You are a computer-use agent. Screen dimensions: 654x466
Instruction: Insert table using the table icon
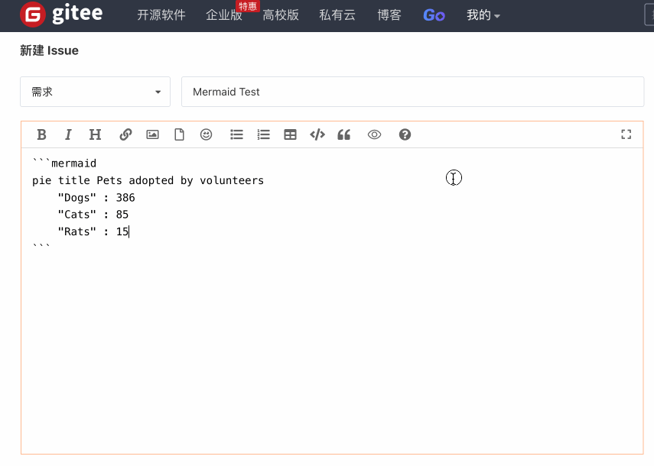pyautogui.click(x=291, y=134)
